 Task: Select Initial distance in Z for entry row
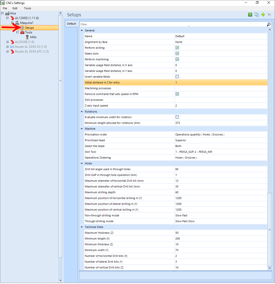176,82
